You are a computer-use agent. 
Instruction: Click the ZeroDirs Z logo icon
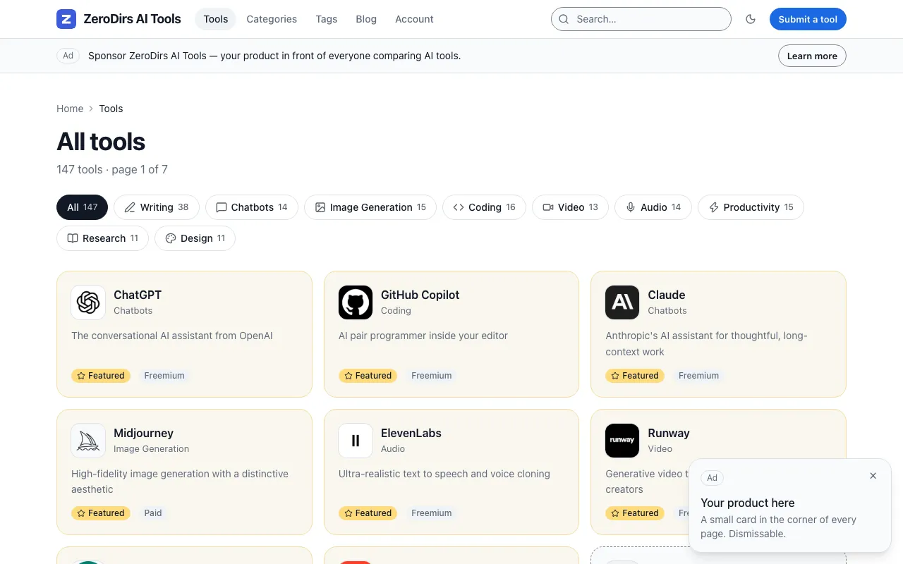[66, 19]
